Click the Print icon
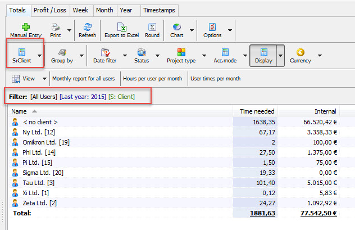The height and width of the screenshot is (230, 355). pyautogui.click(x=56, y=27)
